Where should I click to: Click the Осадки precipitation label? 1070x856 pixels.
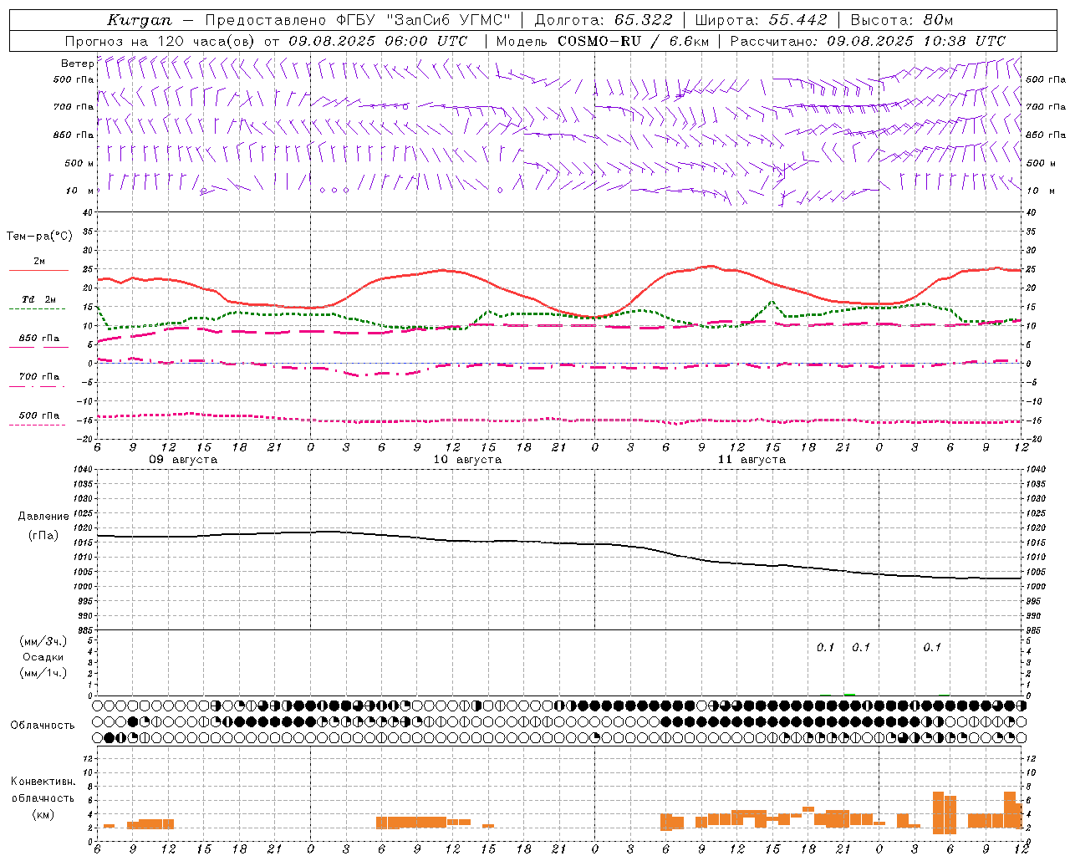coord(43,657)
